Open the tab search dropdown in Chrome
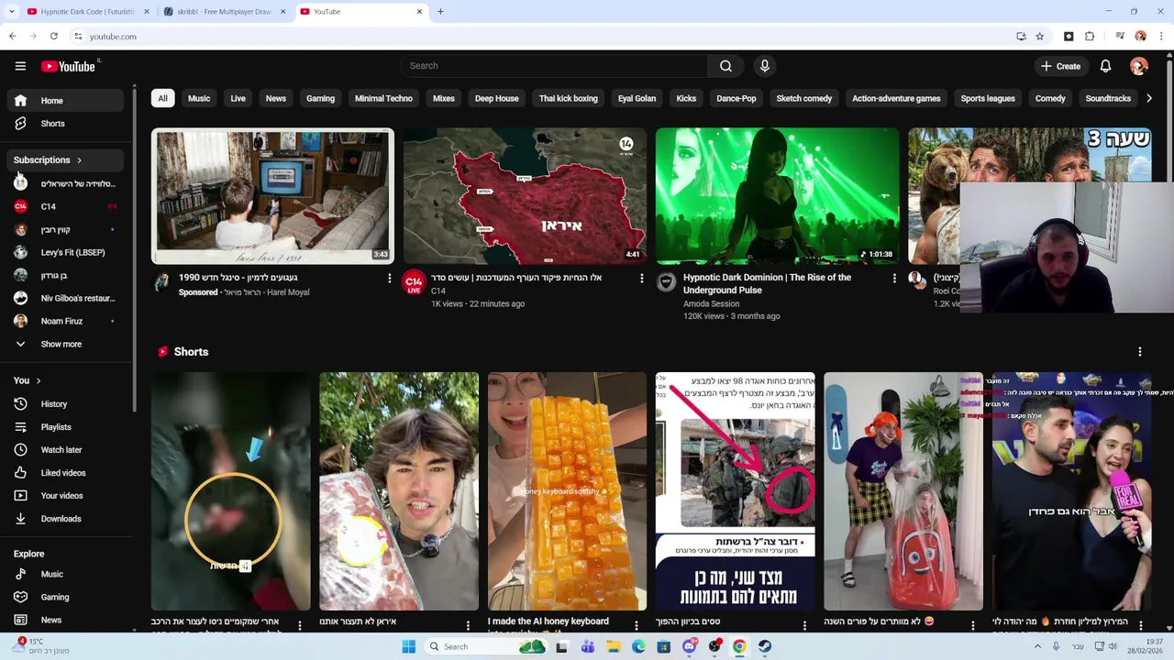The image size is (1174, 660). point(12,12)
